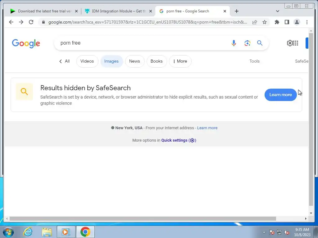Bookmark this tab with the star icon
318x238 pixels.
(265, 22)
